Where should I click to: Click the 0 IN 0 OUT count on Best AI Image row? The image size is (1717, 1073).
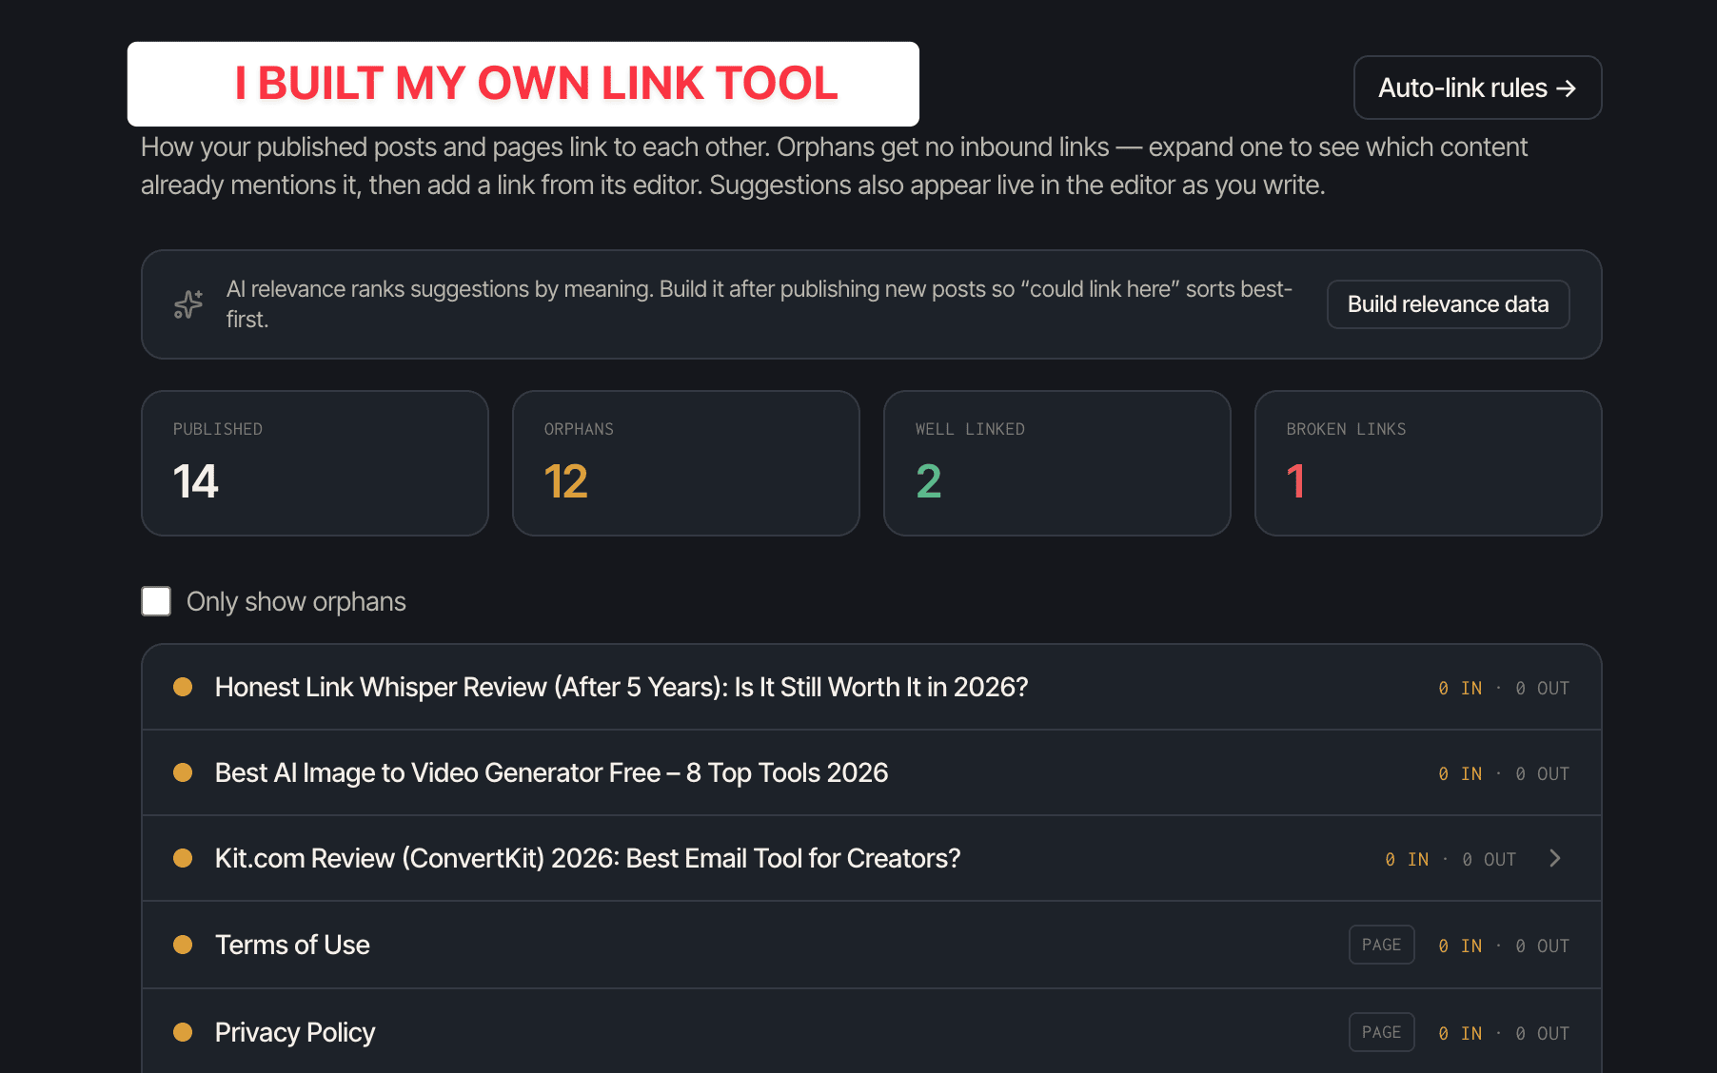(x=1504, y=773)
